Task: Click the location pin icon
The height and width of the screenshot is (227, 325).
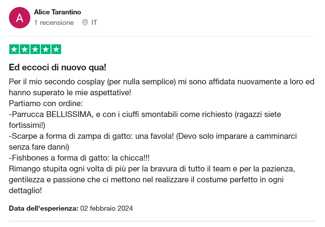Action: click(85, 23)
